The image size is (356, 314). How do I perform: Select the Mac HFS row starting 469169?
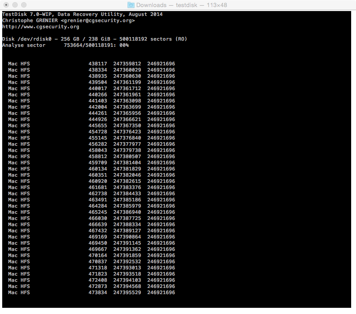pos(91,237)
